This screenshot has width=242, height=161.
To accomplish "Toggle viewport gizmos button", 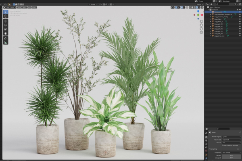I will point(176,7).
